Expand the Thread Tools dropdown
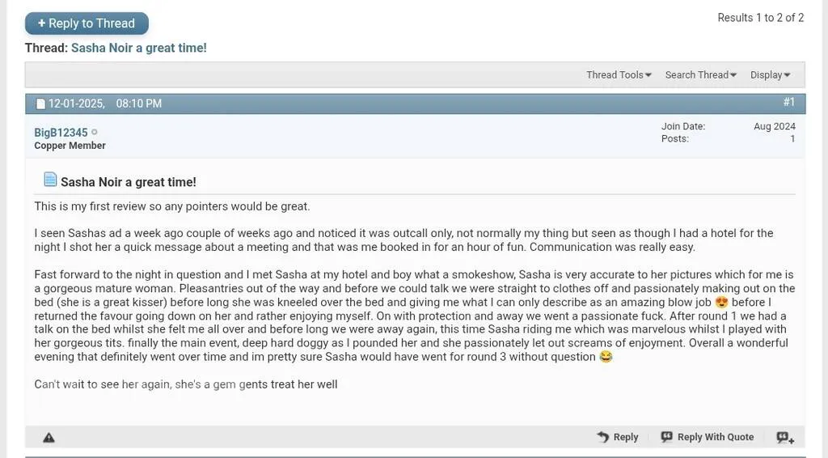 (x=619, y=74)
